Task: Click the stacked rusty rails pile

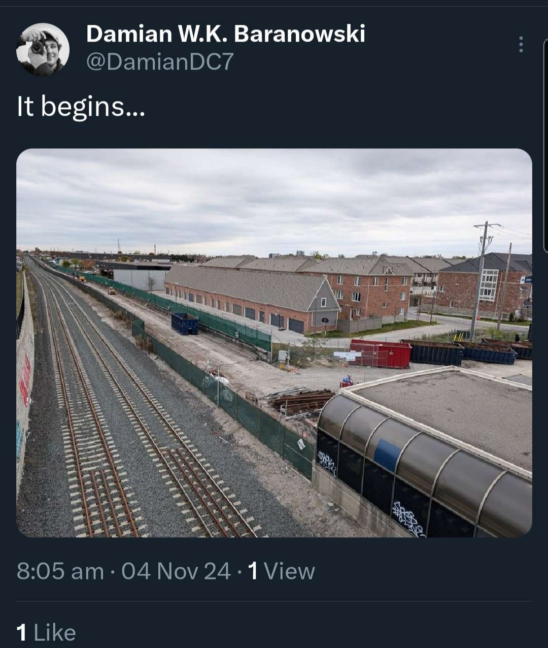Action: tap(302, 402)
